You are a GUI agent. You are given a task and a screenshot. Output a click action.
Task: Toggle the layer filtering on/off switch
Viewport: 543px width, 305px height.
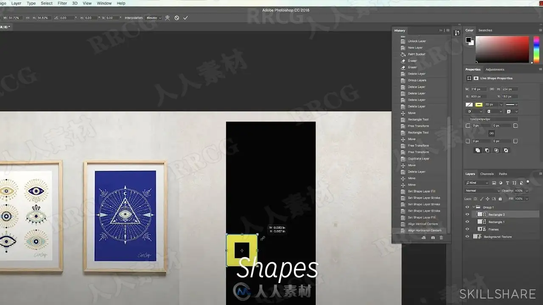[528, 182]
